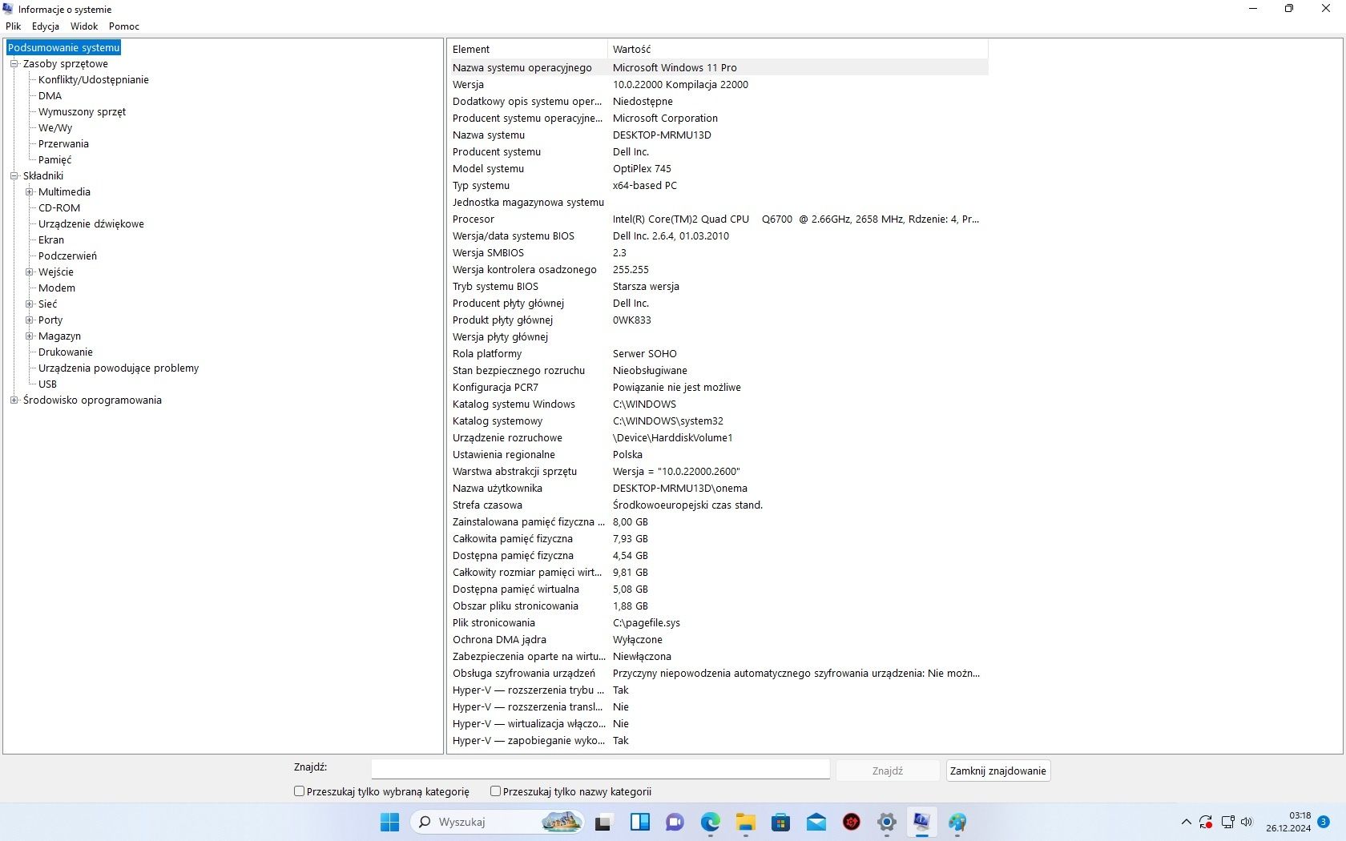Open the update status tray icon
This screenshot has width=1346, height=841.
1206,822
